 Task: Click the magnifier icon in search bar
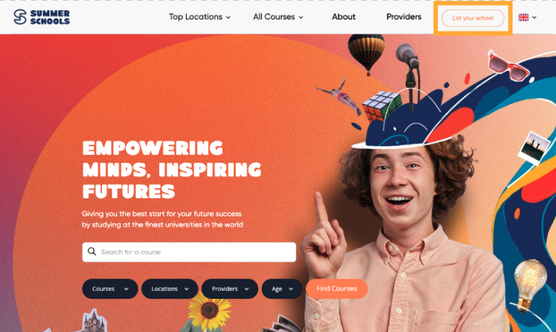point(92,252)
